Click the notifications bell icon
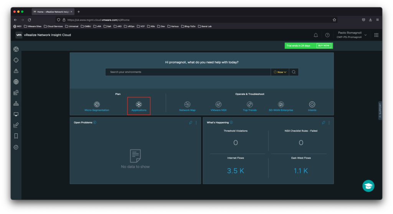Viewport: 393px width, 214px height. pyautogui.click(x=316, y=35)
